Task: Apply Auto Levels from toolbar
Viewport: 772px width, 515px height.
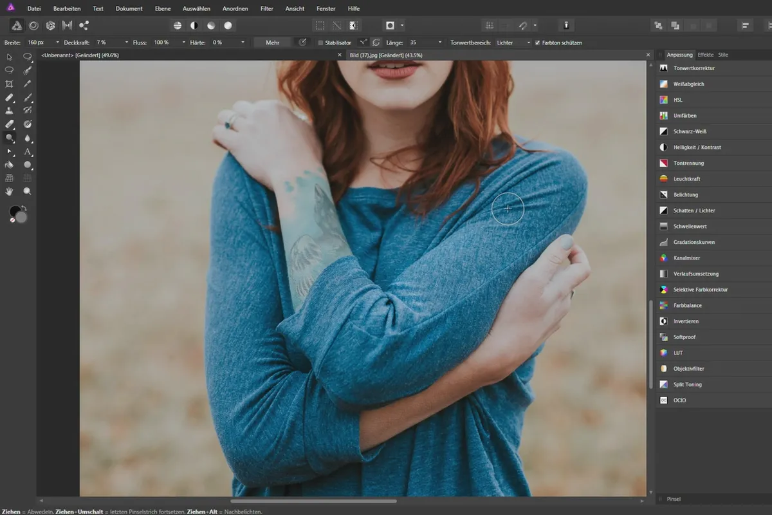Action: (x=178, y=26)
